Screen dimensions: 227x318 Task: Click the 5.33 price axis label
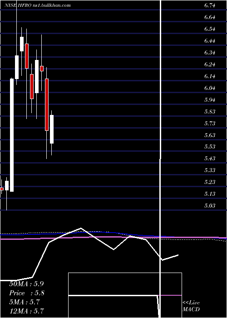tap(209, 170)
